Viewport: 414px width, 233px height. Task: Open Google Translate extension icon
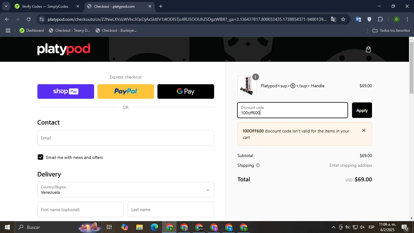[358, 19]
